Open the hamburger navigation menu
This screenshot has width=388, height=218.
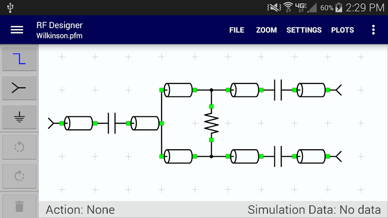[x=17, y=30]
